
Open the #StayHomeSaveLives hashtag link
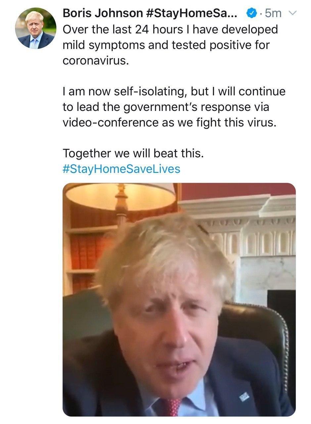click(x=121, y=169)
